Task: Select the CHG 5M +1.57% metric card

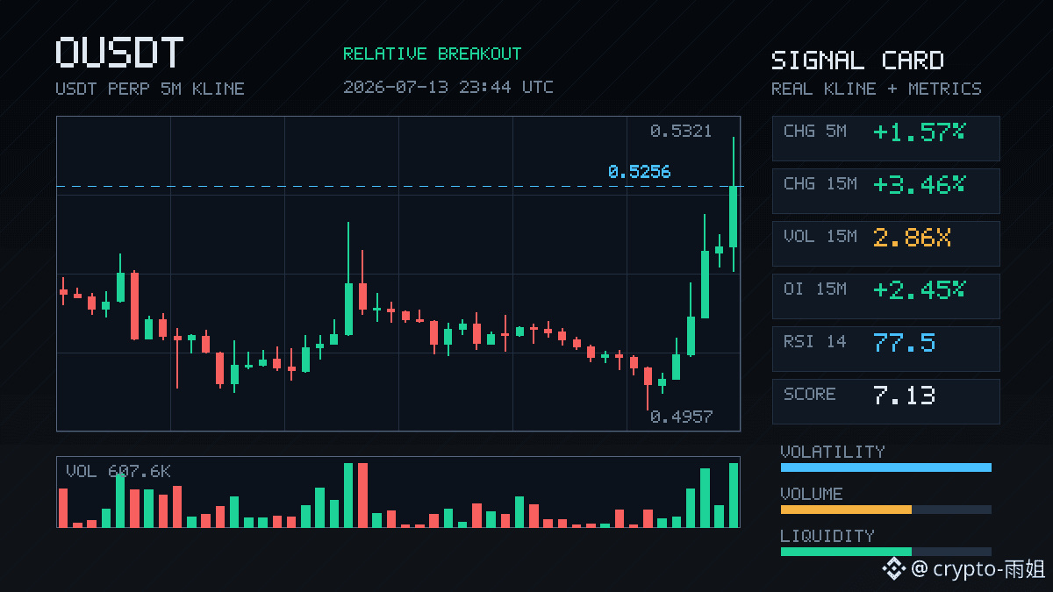Action: click(885, 139)
